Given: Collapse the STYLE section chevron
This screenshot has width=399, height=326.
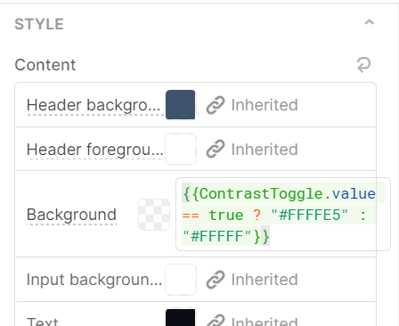Looking at the screenshot, I should point(370,22).
